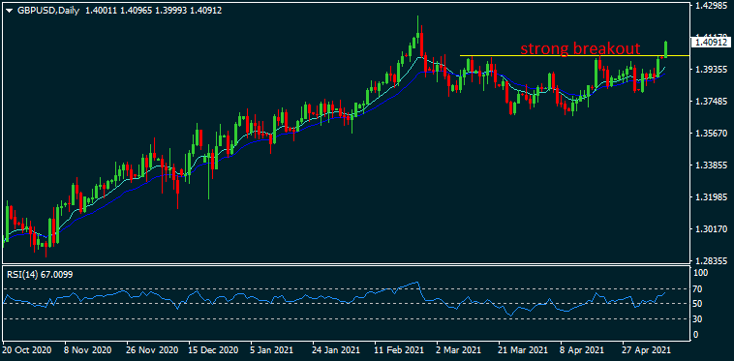Click the 8 Nov 2020 date label

coord(88,350)
